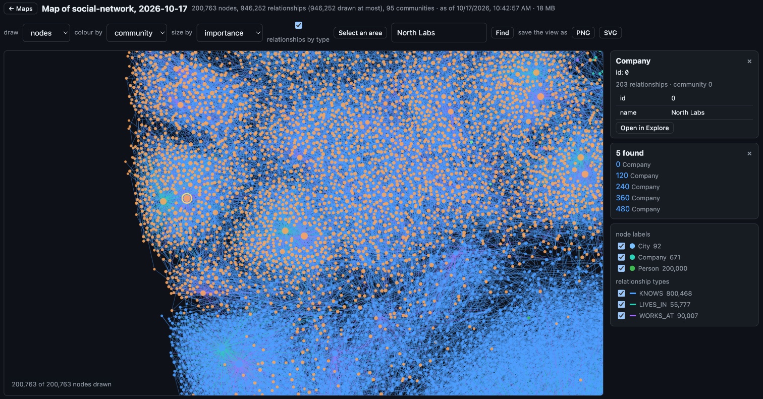The image size is (763, 399).
Task: Click the 'Map of social-network, 2026-10-17' title
Action: tap(115, 9)
